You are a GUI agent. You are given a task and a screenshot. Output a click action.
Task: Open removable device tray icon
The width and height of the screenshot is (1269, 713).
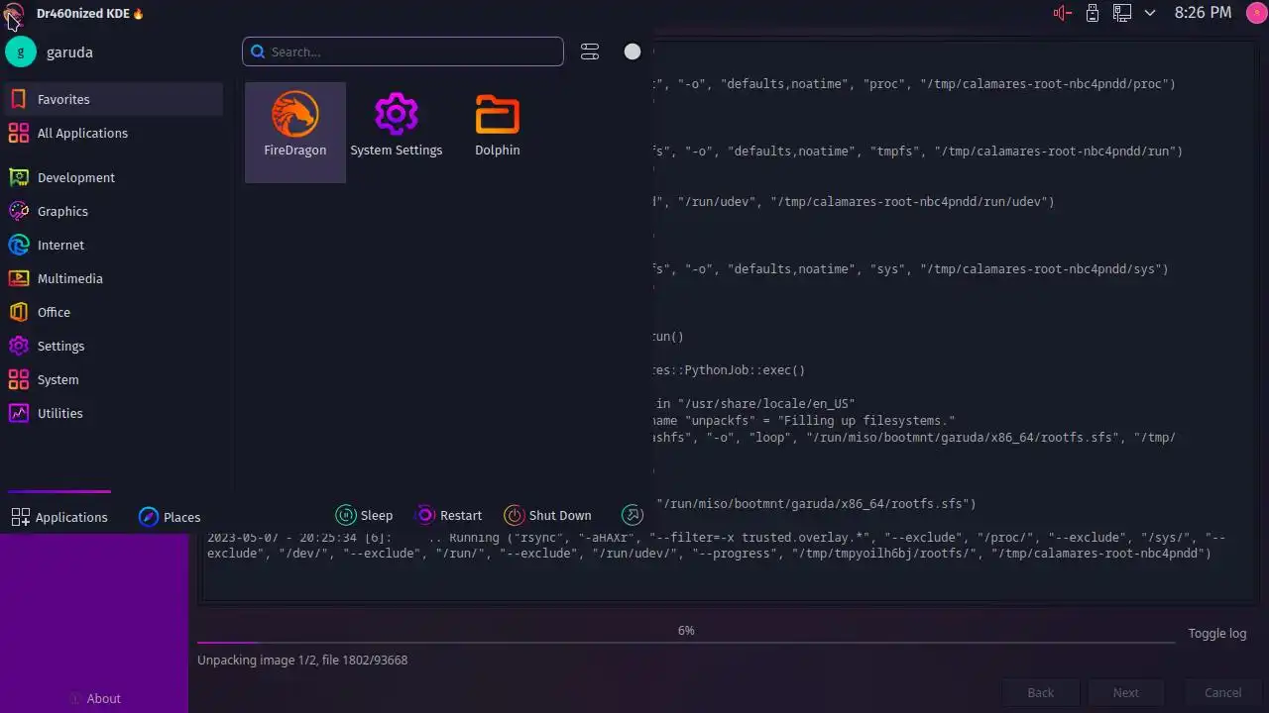pos(1093,13)
